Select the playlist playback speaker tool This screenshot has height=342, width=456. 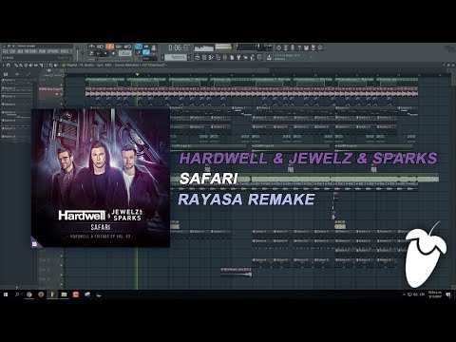(x=56, y=66)
